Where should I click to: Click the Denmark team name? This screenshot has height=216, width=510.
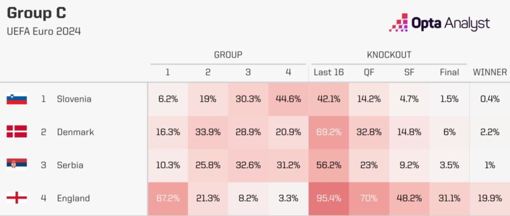pyautogui.click(x=75, y=132)
